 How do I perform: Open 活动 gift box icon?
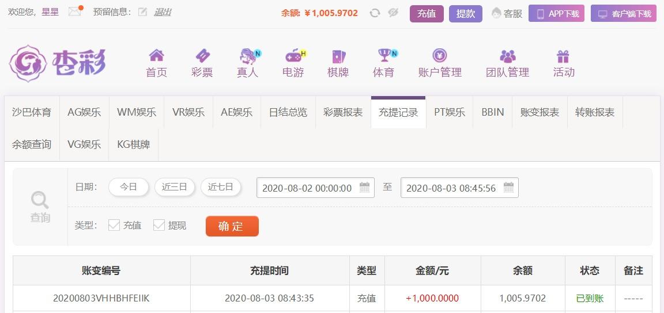click(563, 56)
